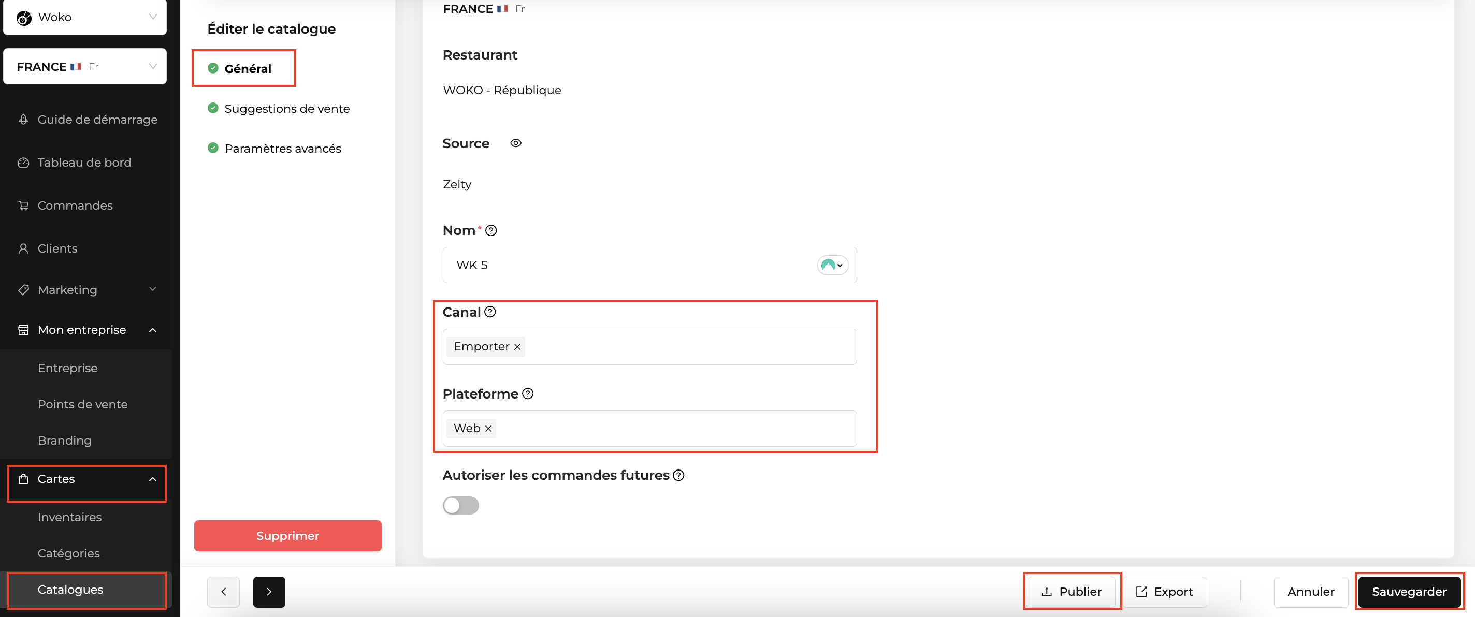Remove the Web platform tag

(x=488, y=429)
